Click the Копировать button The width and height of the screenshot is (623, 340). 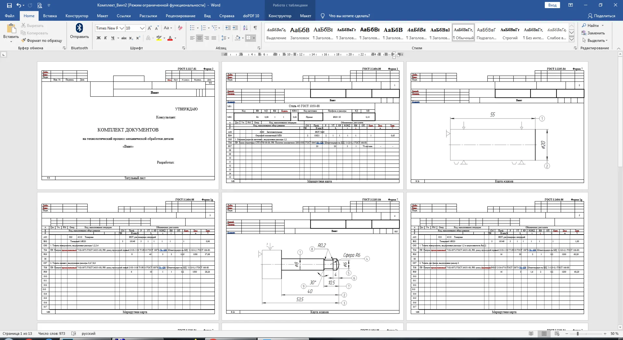(34, 33)
